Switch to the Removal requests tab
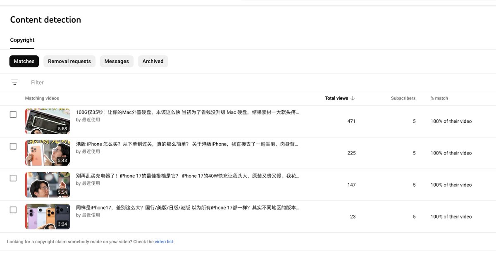496x266 pixels. point(69,61)
